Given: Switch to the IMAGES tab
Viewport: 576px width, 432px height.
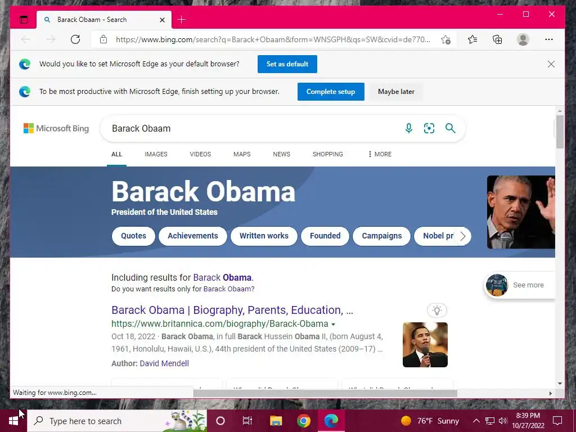Looking at the screenshot, I should [156, 154].
